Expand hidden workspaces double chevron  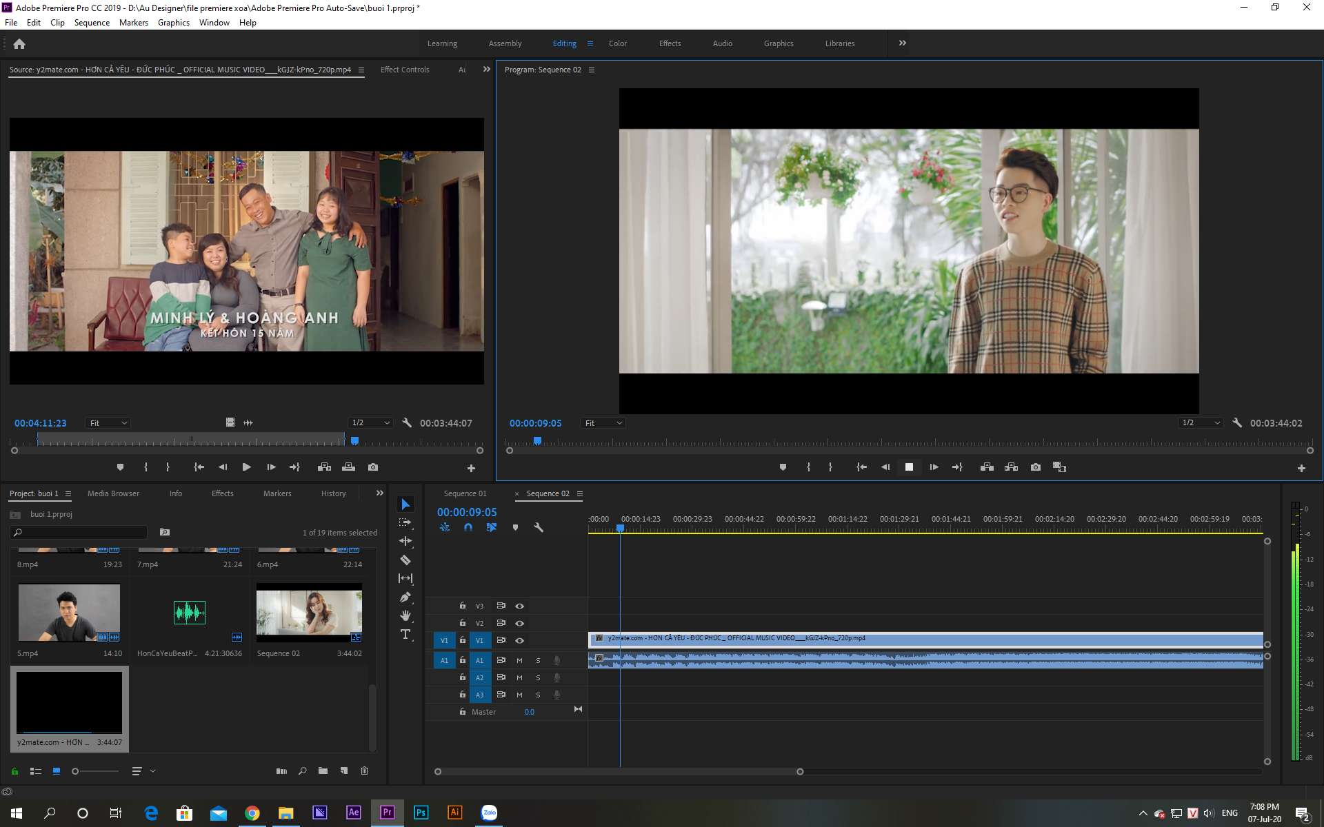pyautogui.click(x=903, y=43)
